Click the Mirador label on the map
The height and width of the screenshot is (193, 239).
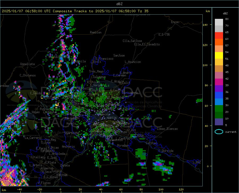click(123, 145)
